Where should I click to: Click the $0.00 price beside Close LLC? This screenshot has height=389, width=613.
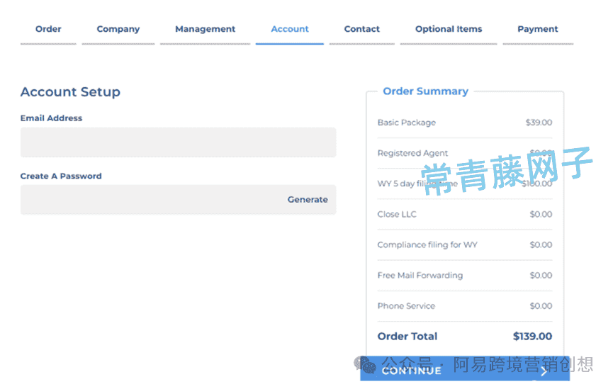pyautogui.click(x=541, y=214)
